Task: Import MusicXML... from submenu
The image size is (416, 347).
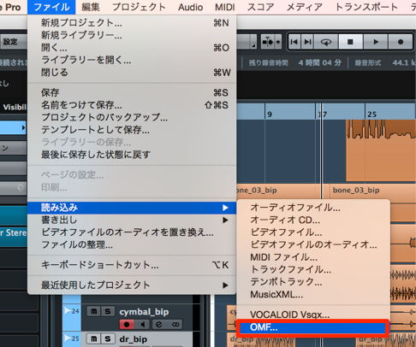Action: tap(313, 294)
